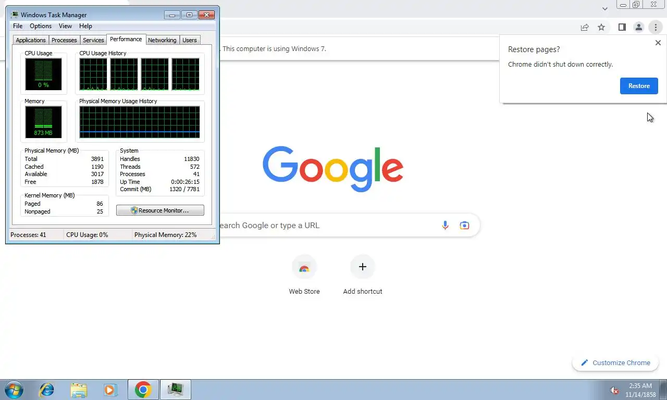Click the Commit (MB) value 1320 / 7781

click(x=184, y=189)
